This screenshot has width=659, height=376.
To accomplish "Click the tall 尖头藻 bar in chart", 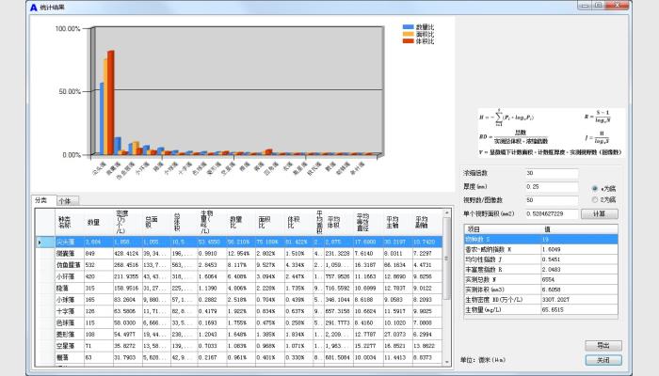I will pyautogui.click(x=110, y=103).
